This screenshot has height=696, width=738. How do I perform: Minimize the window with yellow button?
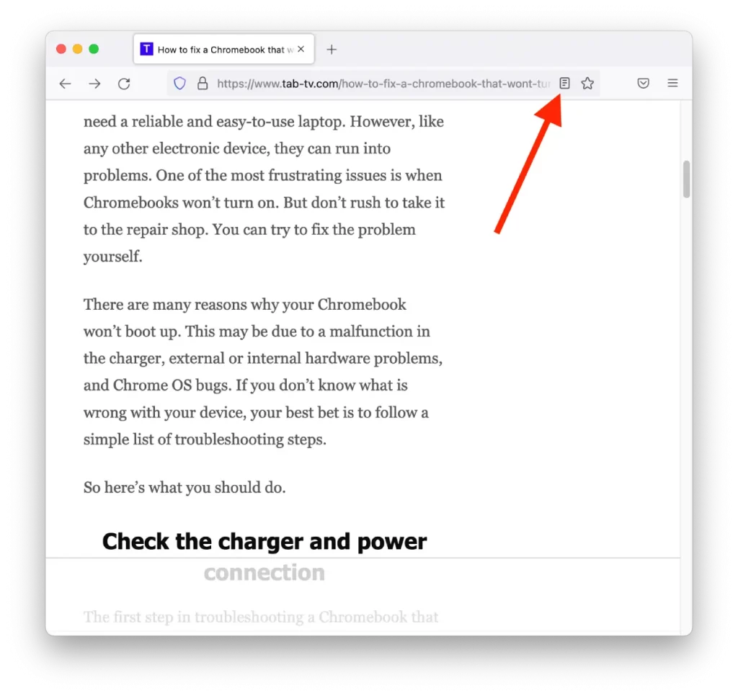(78, 49)
